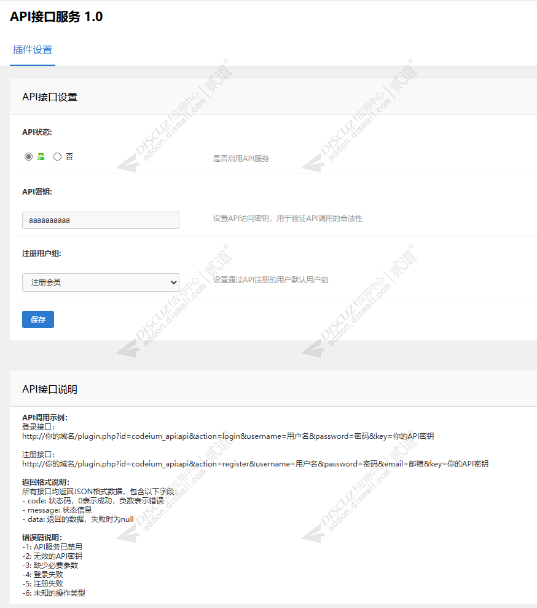Click the line describing JSON格式数据 fields
537x608 pixels.
(x=100, y=492)
